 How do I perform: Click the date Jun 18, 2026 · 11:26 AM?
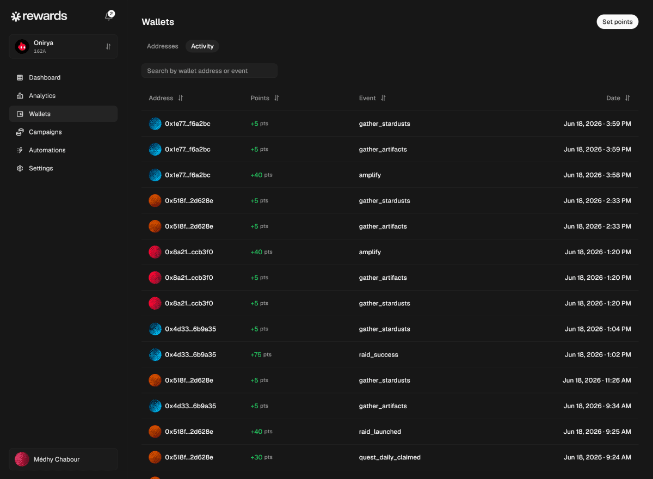[x=597, y=380]
